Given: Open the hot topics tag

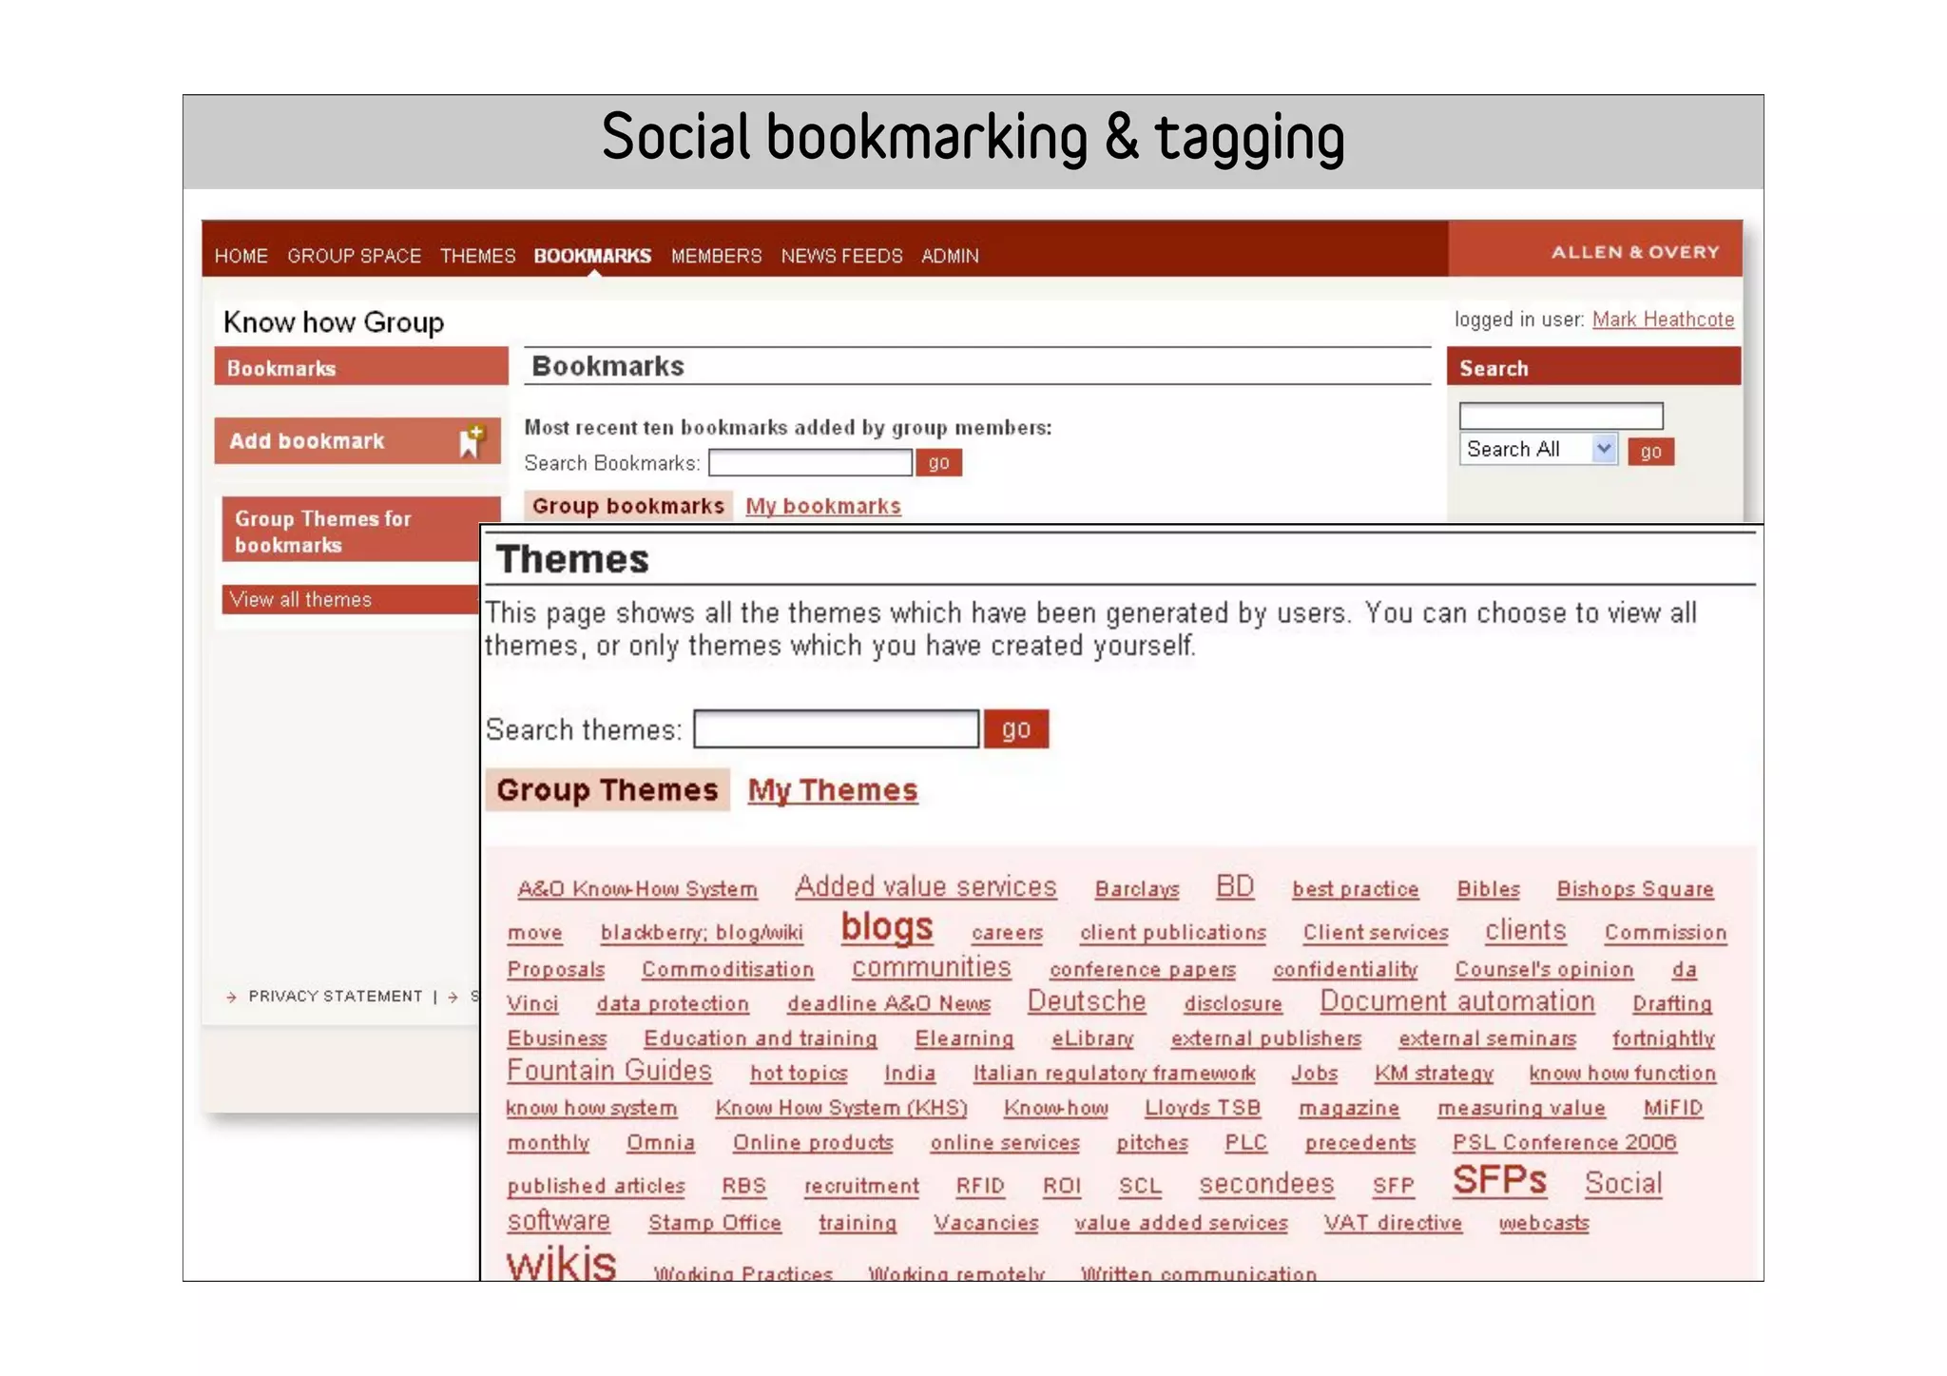Looking at the screenshot, I should 799,1074.
